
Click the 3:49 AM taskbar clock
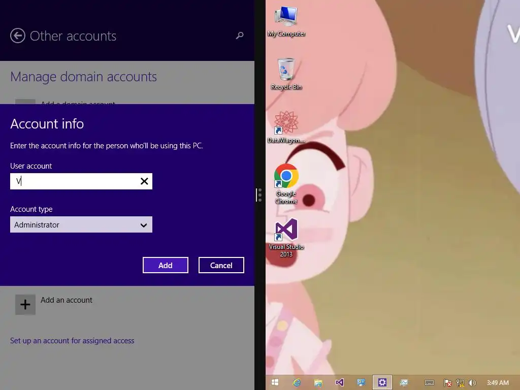498,383
